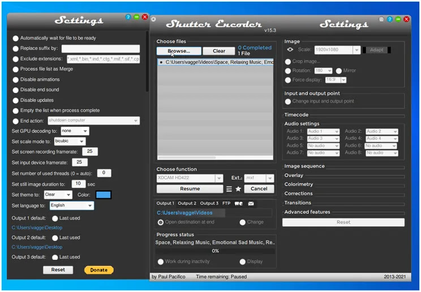Click the Replace suffix by text field
The height and width of the screenshot is (292, 421).
point(100,49)
